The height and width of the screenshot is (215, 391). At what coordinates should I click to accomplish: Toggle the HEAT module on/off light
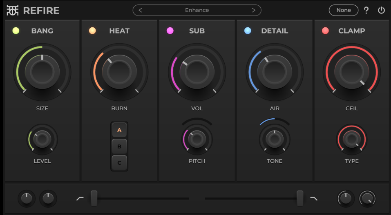[x=92, y=31]
